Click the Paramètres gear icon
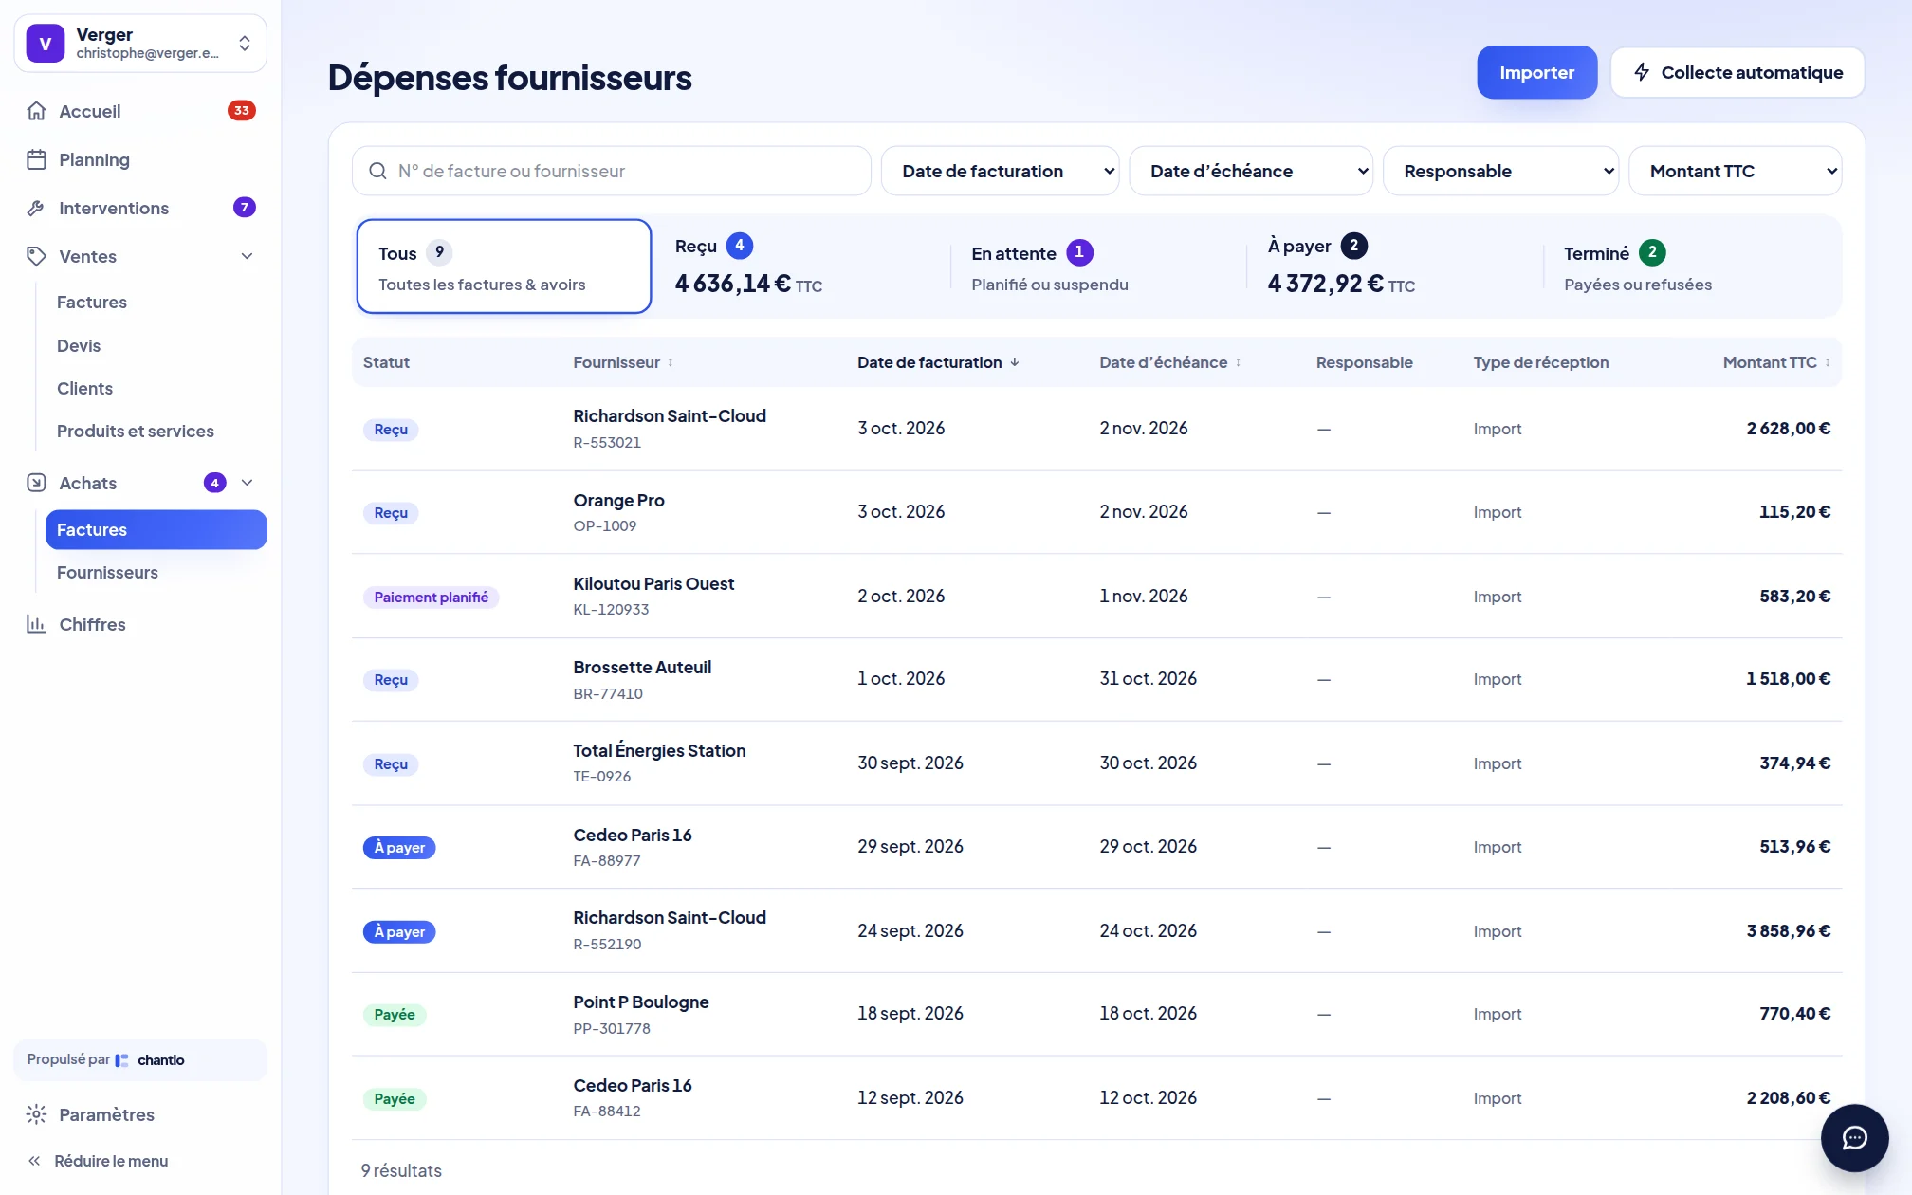The image size is (1912, 1195). tap(36, 1114)
